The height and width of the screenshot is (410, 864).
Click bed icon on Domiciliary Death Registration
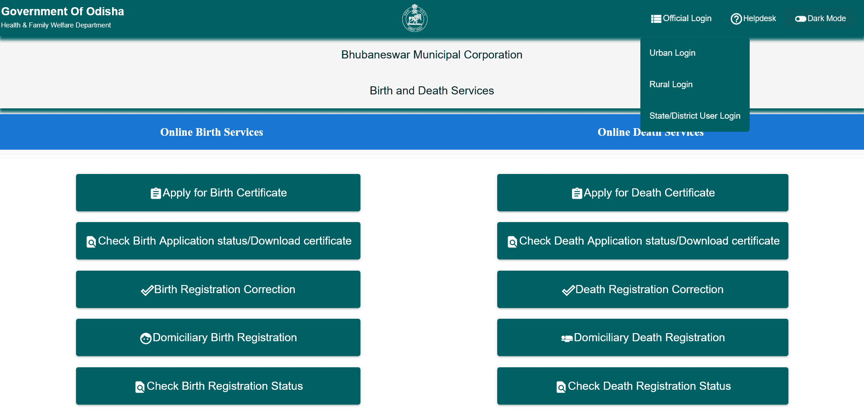click(567, 339)
